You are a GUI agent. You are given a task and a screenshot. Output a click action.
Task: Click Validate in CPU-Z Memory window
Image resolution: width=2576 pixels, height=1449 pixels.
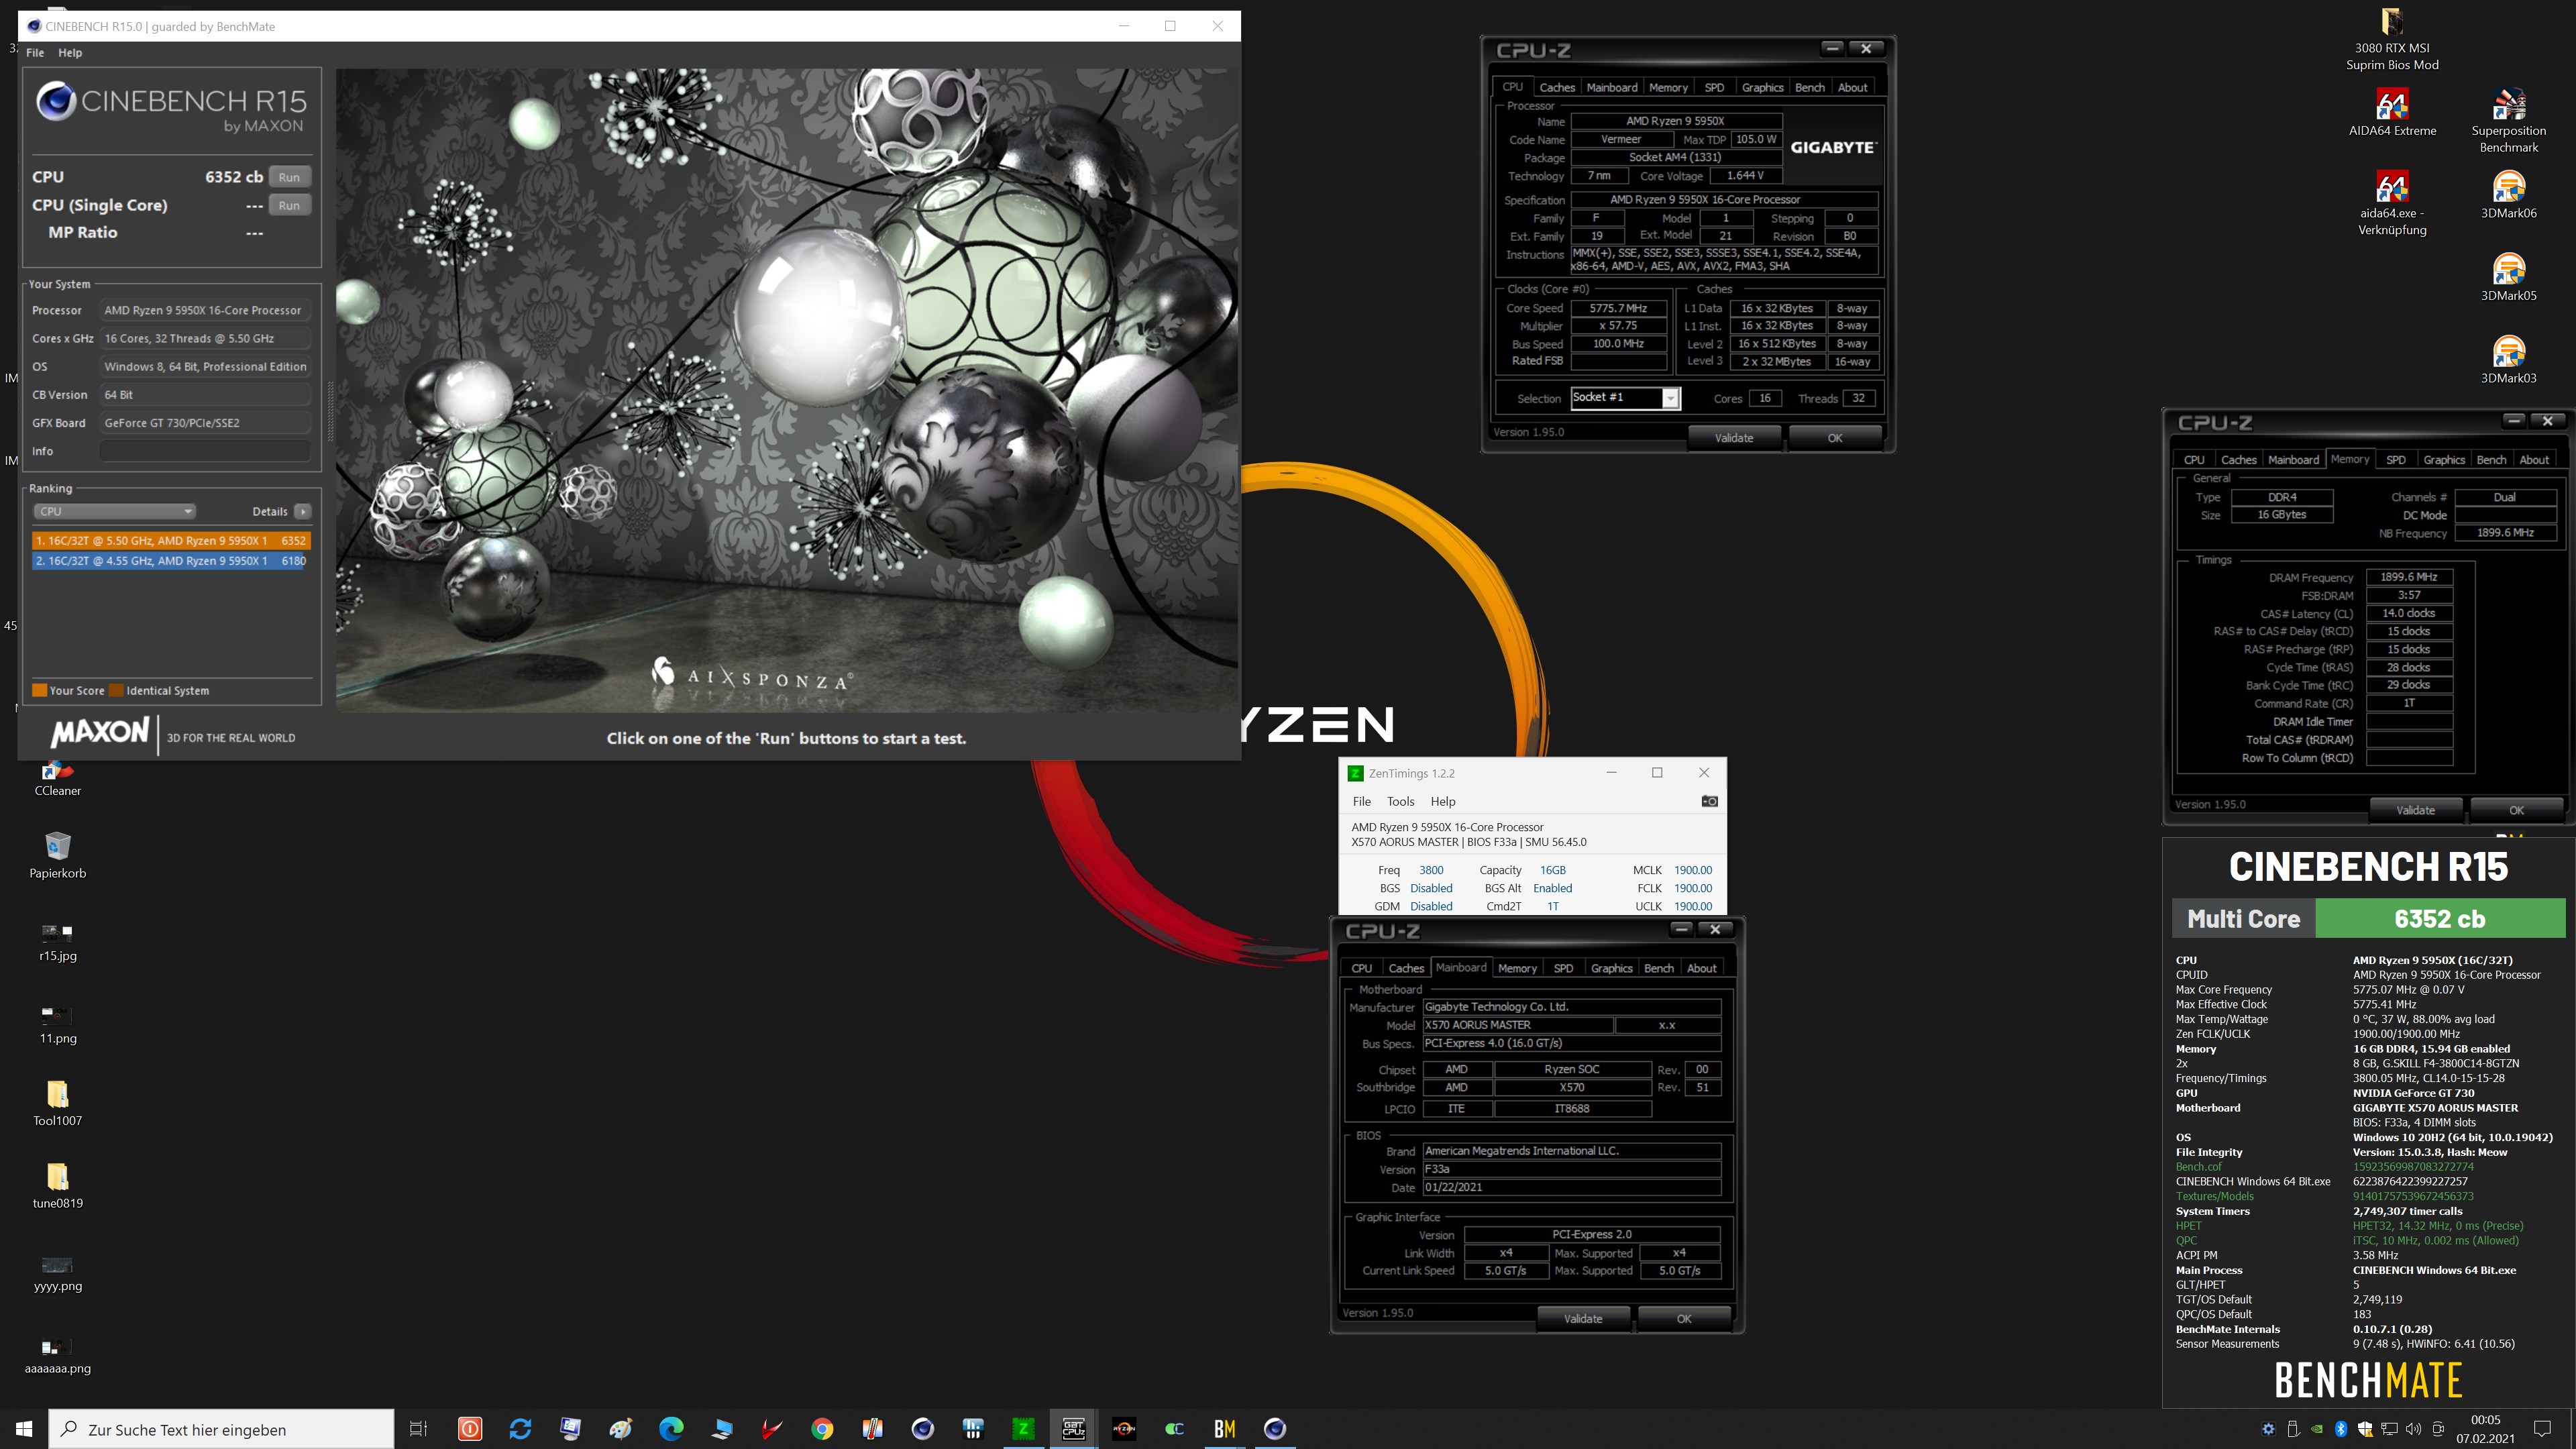(2415, 810)
